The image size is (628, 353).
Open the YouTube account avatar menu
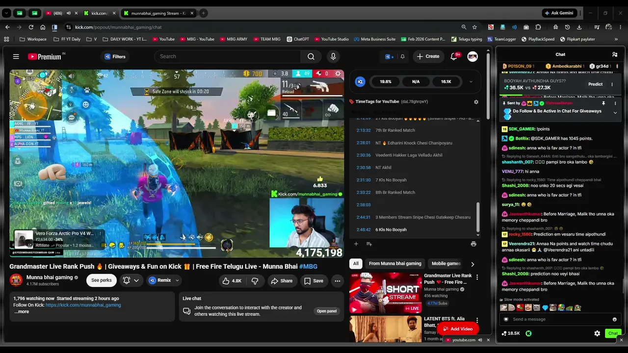472,56
